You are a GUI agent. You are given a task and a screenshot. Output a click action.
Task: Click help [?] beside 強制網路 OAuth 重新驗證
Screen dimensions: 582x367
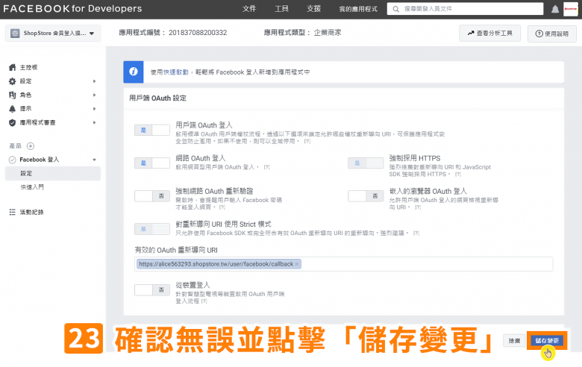[x=222, y=207]
